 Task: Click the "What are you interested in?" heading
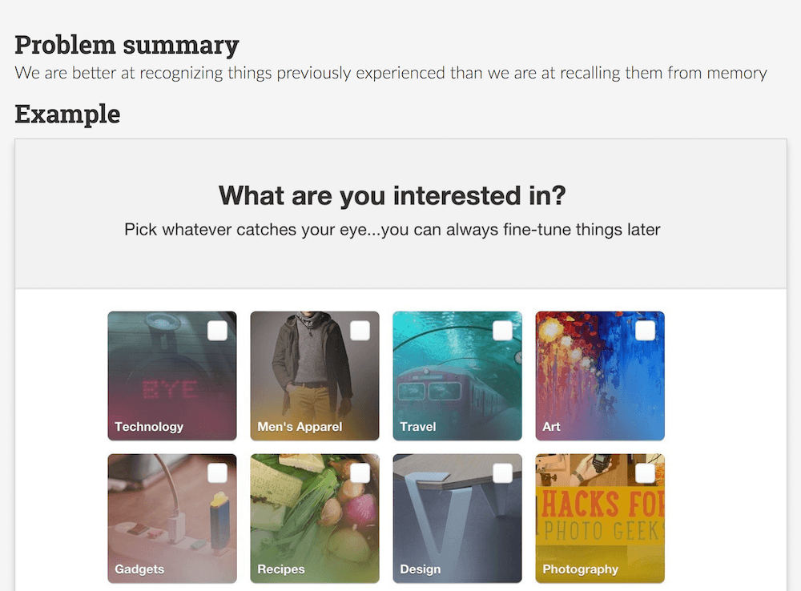tap(392, 195)
